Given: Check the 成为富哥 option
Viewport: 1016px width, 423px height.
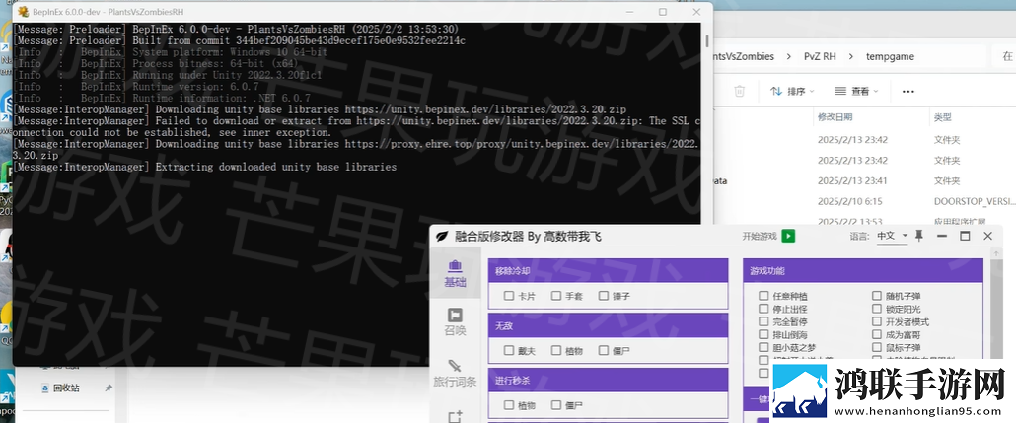Looking at the screenshot, I should 876,335.
